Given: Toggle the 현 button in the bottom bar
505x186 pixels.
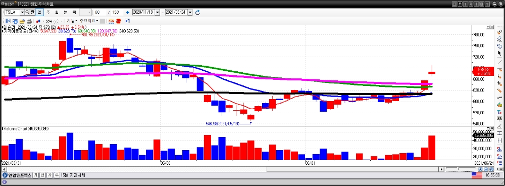Looking at the screenshot, I should [x=42, y=175].
